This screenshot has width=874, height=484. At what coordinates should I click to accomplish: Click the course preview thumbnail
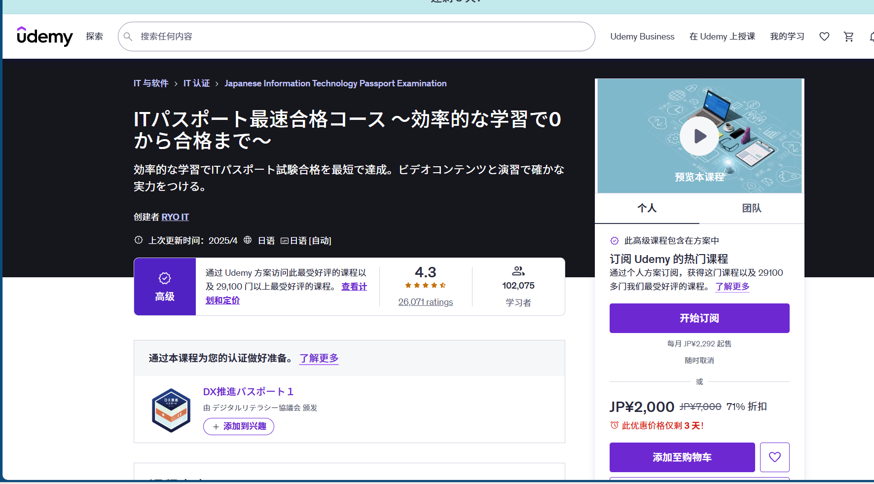pos(699,136)
